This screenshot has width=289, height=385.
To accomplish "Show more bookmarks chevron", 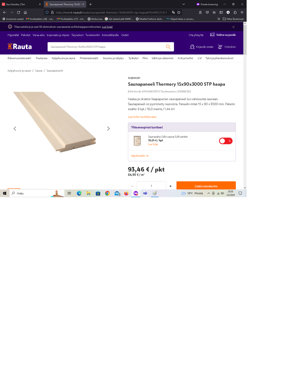I will (x=219, y=19).
